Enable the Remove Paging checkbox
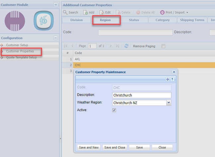215x157 pixels. click(163, 46)
